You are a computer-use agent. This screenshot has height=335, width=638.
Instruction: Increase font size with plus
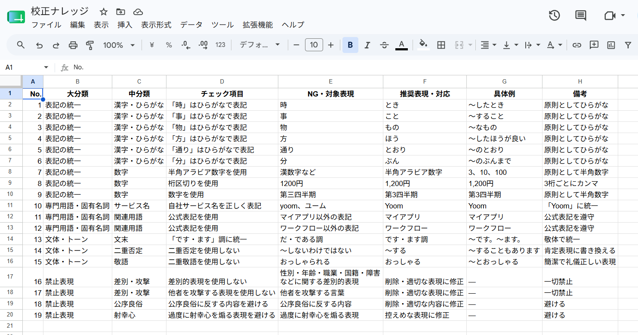pyautogui.click(x=330, y=45)
